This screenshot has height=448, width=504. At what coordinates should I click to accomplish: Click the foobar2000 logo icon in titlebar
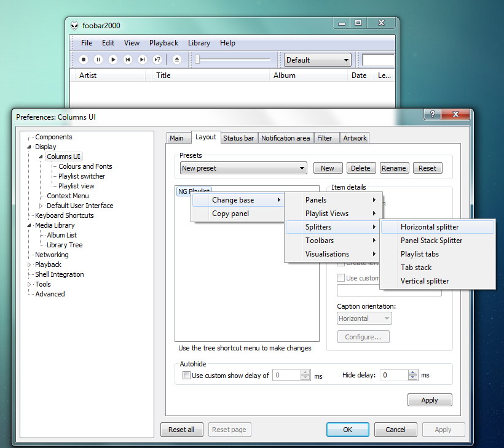point(74,25)
